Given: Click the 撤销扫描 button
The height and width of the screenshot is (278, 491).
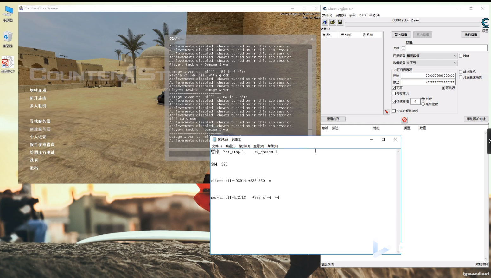Looking at the screenshot, I should pos(470,35).
